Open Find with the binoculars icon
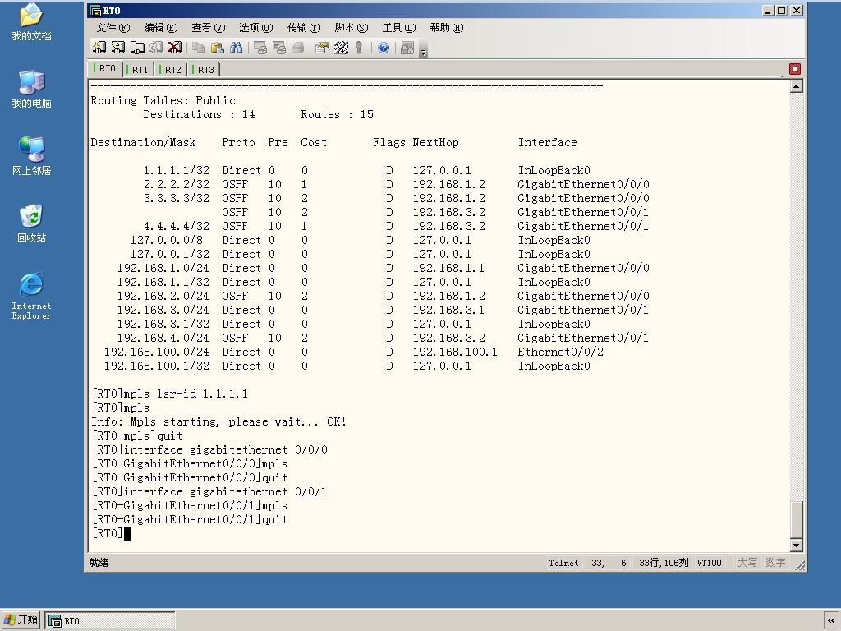The height and width of the screenshot is (631, 841). pos(236,48)
